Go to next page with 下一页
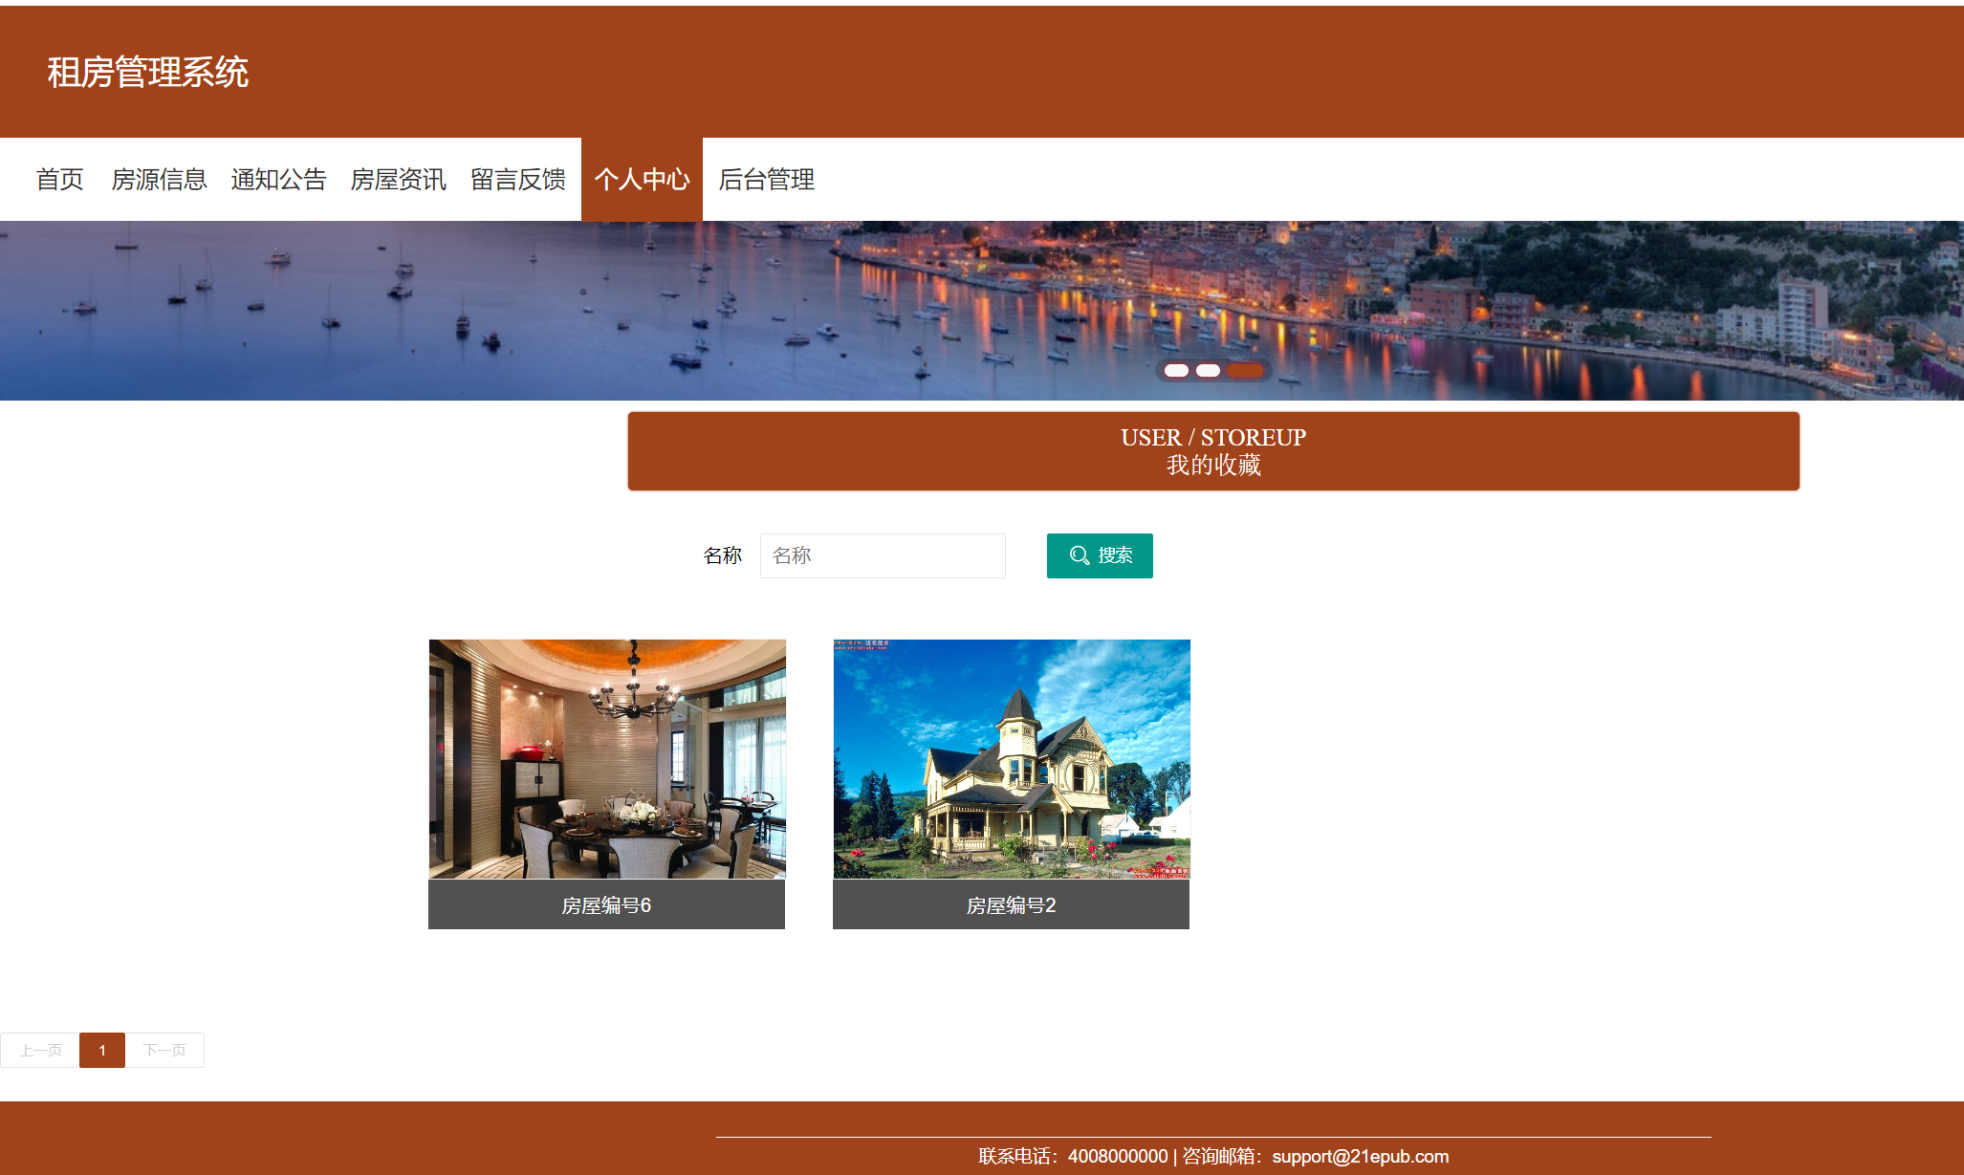 pos(164,1050)
